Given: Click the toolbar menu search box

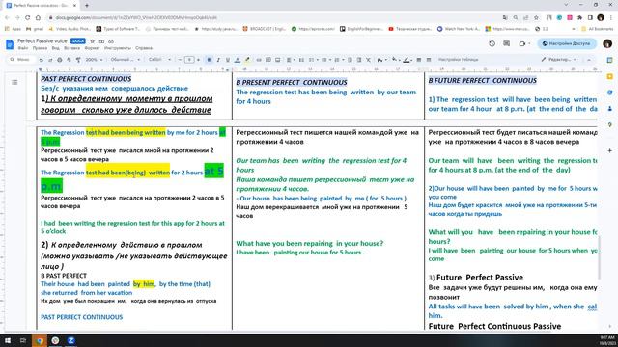Looking at the screenshot, I should coord(20,60).
